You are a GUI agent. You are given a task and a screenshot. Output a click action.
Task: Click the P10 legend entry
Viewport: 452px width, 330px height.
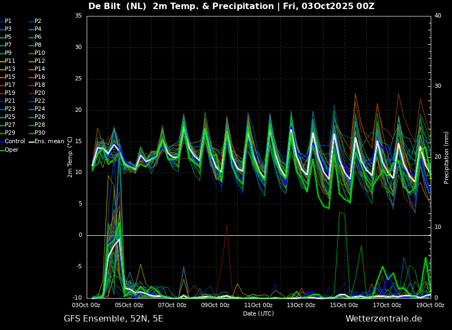click(40, 53)
